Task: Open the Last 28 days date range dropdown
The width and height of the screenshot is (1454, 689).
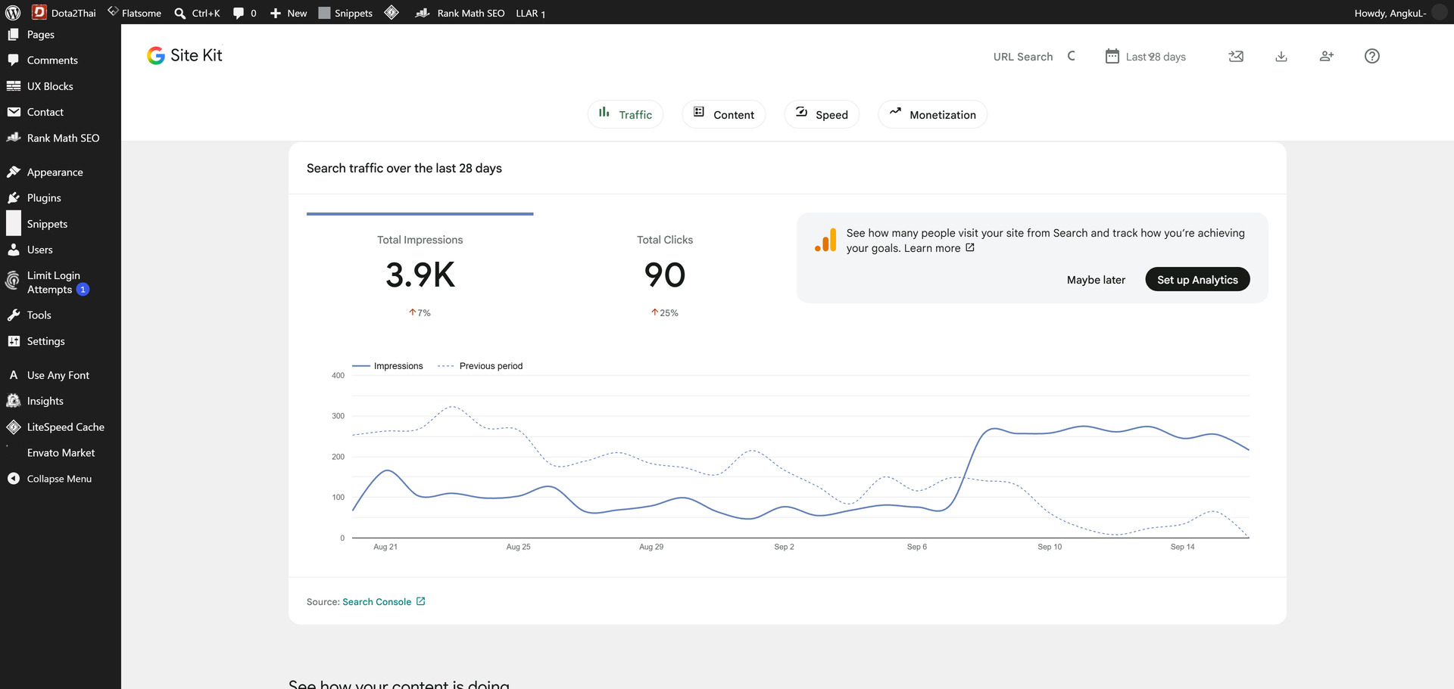Action: click(x=1146, y=56)
